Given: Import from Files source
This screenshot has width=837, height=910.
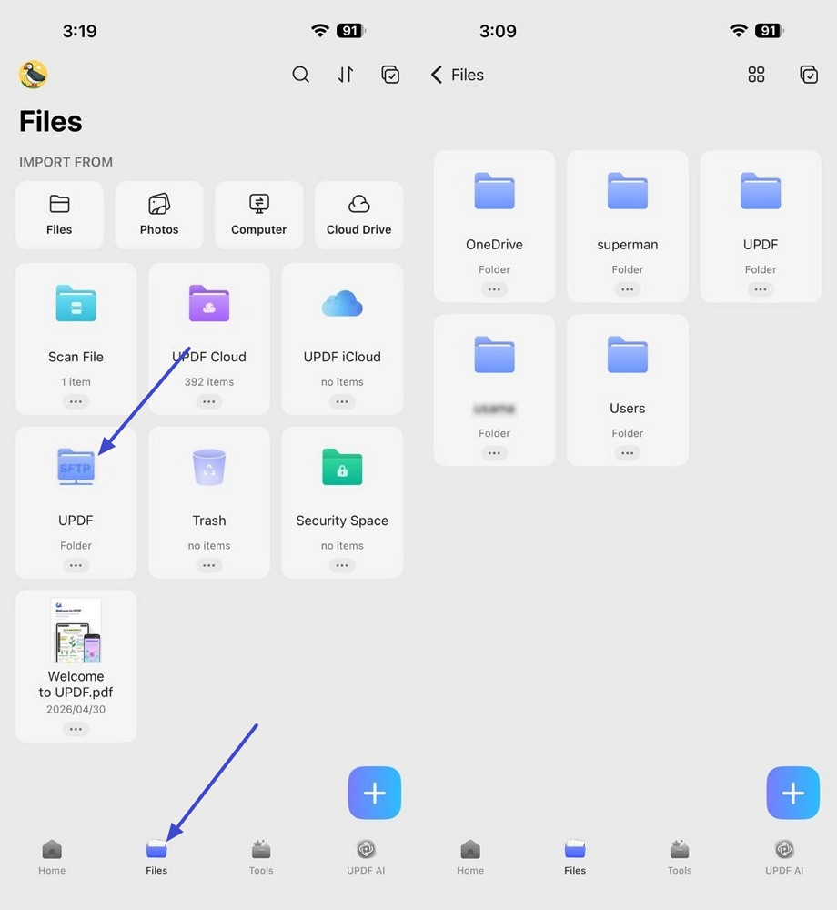Looking at the screenshot, I should [x=59, y=216].
